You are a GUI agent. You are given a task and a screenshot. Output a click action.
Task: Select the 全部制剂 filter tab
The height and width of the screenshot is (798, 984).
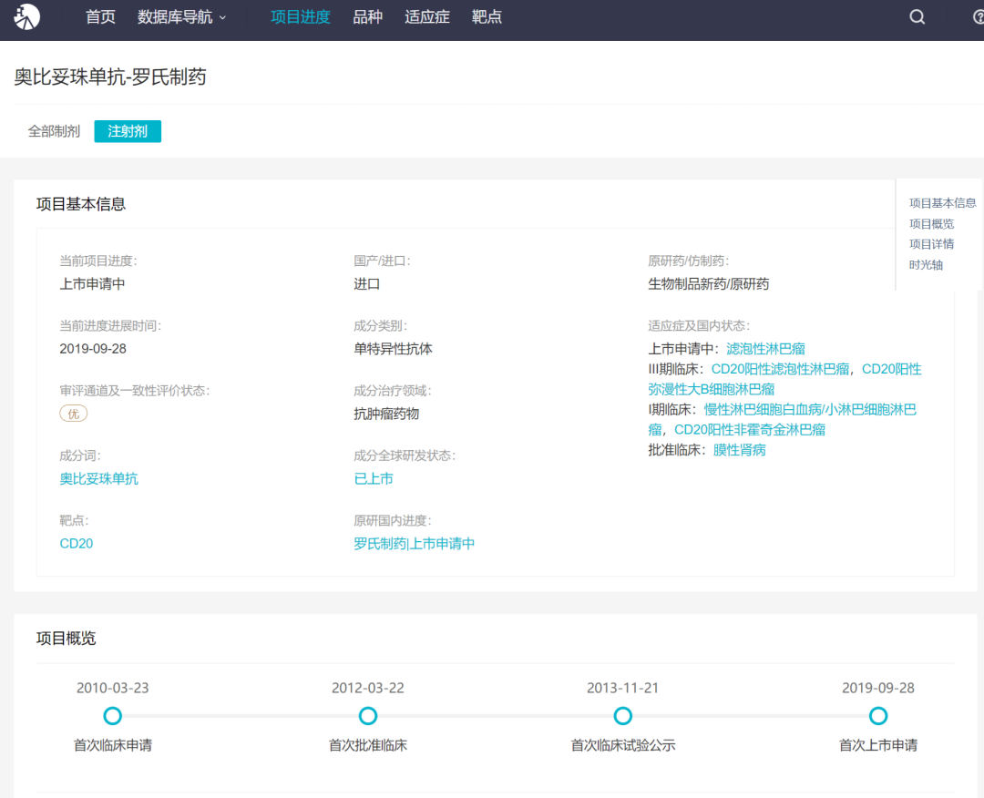(x=54, y=131)
